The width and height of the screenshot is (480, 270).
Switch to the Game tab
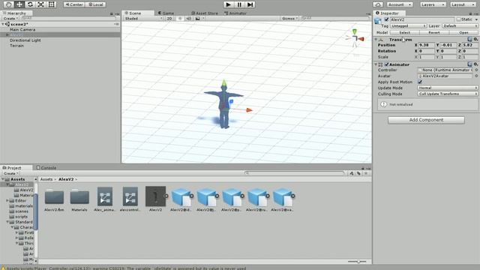166,13
